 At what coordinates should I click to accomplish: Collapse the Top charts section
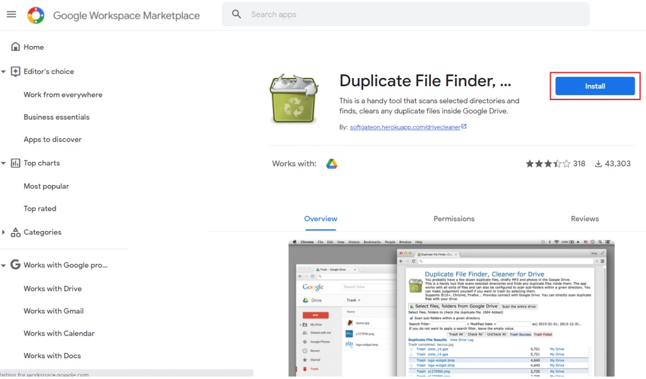(x=4, y=163)
